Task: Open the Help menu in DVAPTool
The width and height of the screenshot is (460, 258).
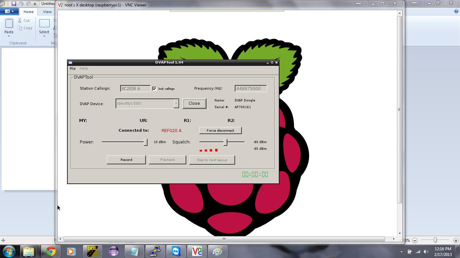Action: click(84, 69)
